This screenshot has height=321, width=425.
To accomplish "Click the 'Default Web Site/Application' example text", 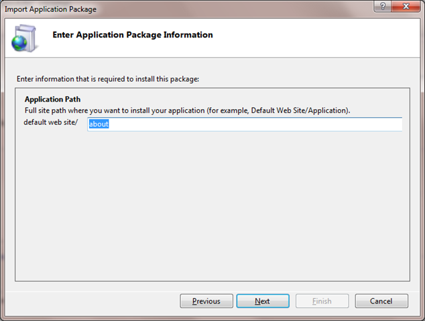I will pyautogui.click(x=300, y=110).
